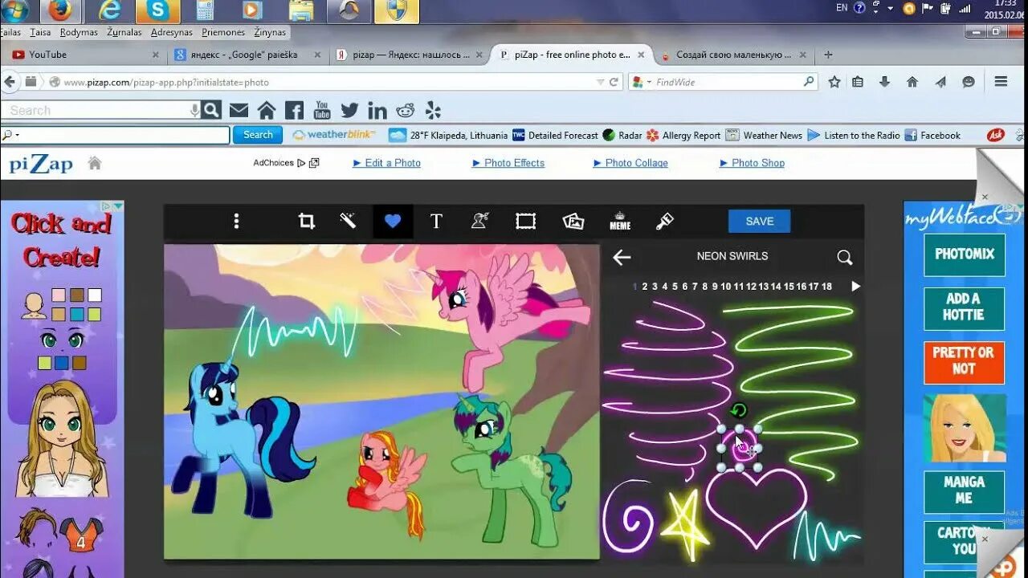Search stickers with magnifier icon

[x=844, y=257]
